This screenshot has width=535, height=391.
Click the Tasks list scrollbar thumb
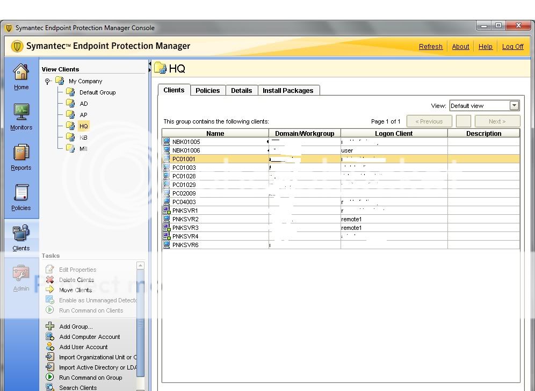[140, 323]
